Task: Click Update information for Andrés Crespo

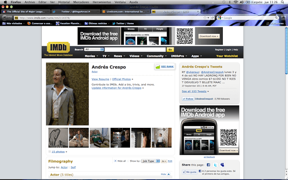Action: 117,88
